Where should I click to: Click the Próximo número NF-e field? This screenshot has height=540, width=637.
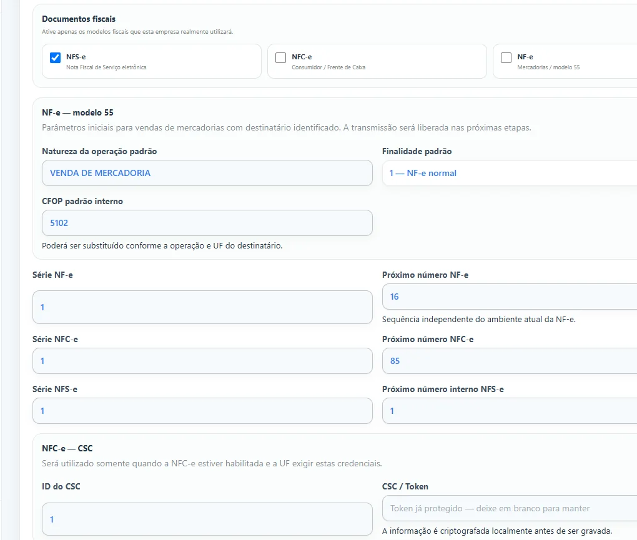510,297
